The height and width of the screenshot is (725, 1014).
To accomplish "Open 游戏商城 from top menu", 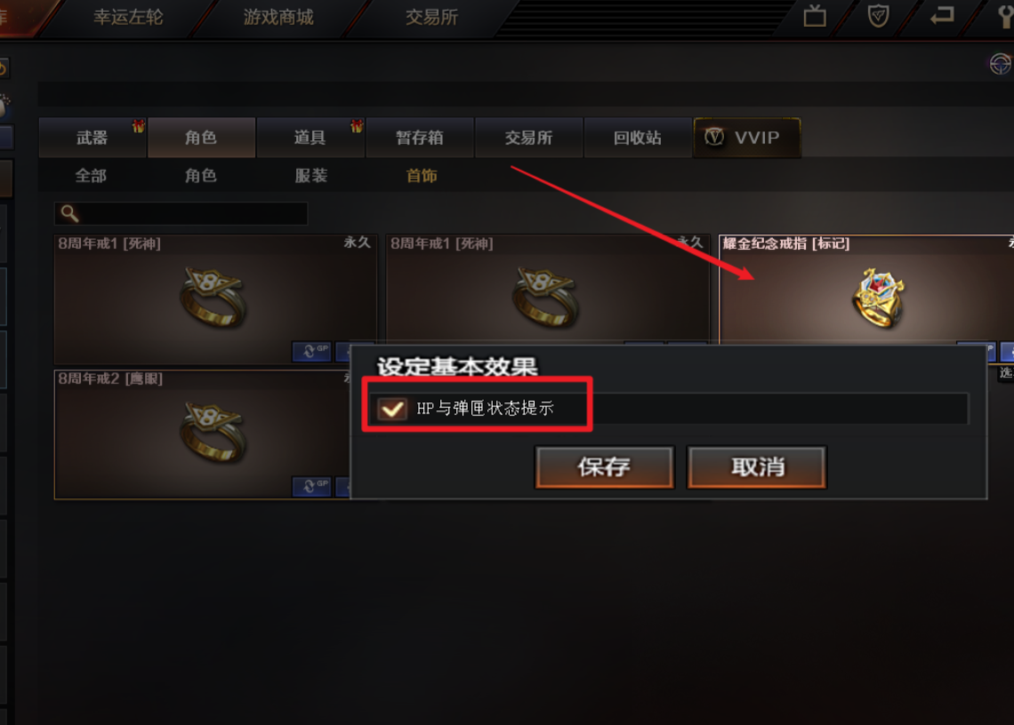I will pos(278,17).
